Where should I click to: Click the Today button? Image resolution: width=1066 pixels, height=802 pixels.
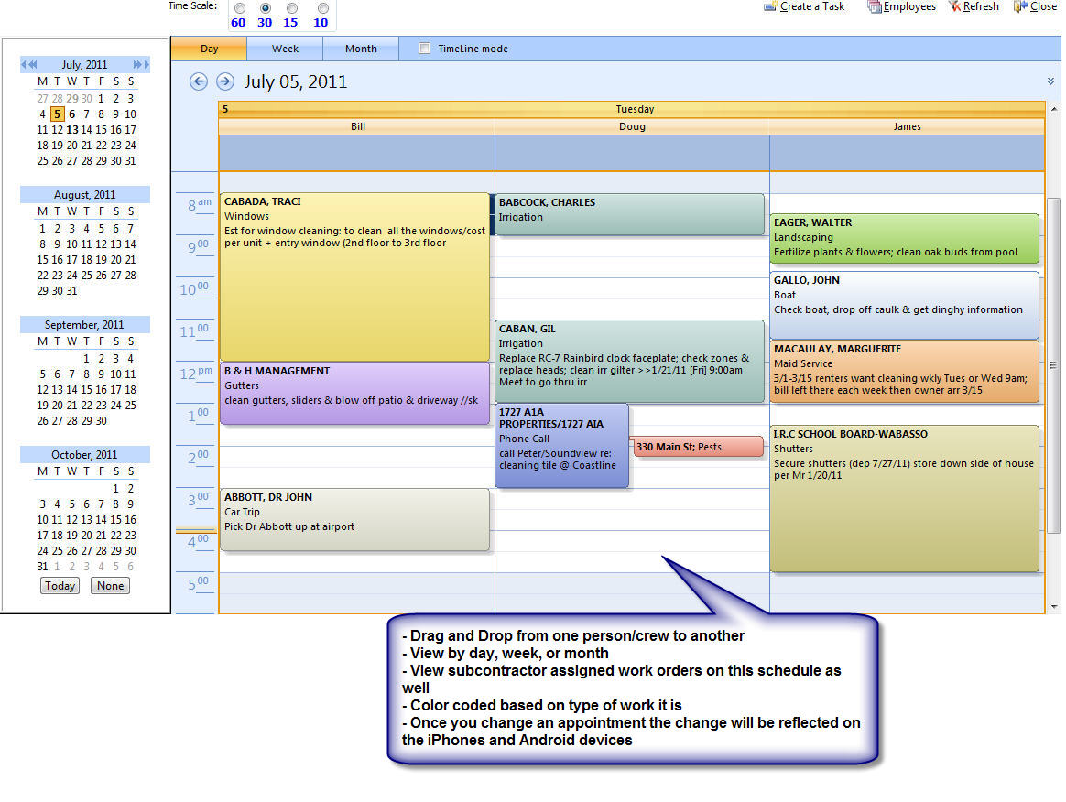coord(60,586)
